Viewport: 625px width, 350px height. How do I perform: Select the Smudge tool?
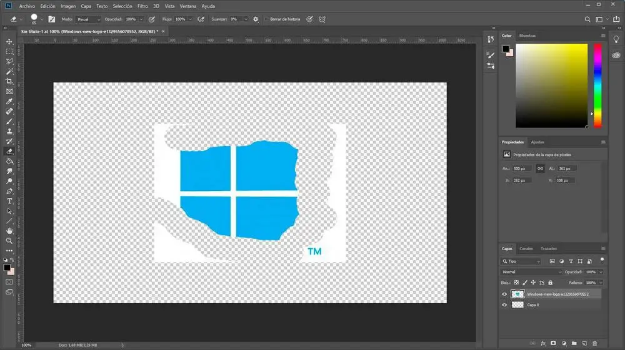(x=9, y=171)
